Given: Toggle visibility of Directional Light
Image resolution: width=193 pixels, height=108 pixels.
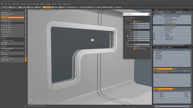Looking at the screenshot, I should 154,38.
